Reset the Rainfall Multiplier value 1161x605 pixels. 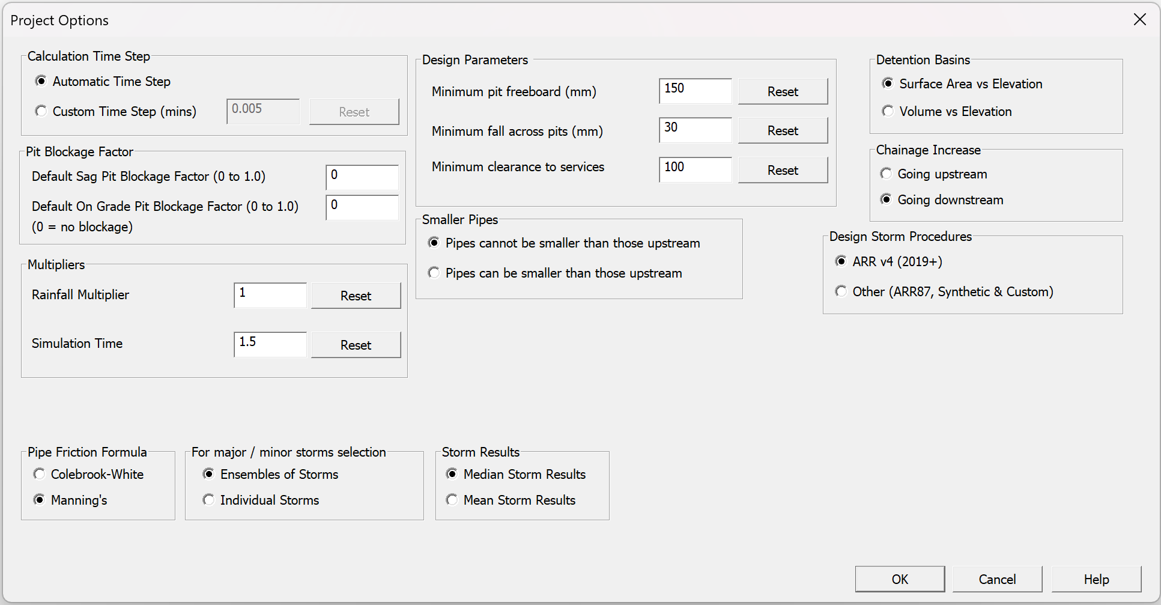click(x=356, y=296)
